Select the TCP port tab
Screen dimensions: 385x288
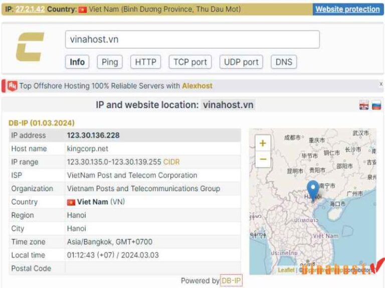tap(190, 62)
